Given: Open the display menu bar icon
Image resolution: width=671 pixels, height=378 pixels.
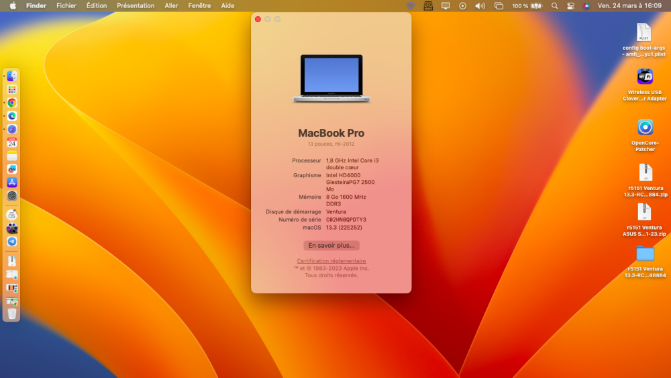Looking at the screenshot, I should pos(446,5).
